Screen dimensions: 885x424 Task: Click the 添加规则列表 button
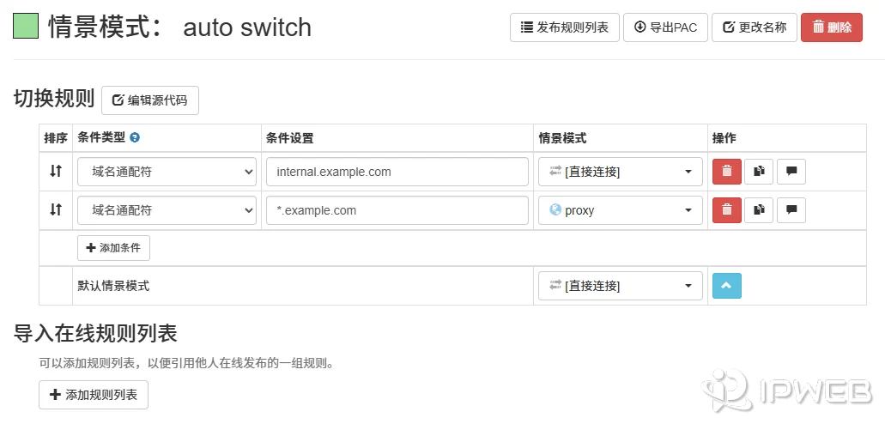pyautogui.click(x=94, y=395)
